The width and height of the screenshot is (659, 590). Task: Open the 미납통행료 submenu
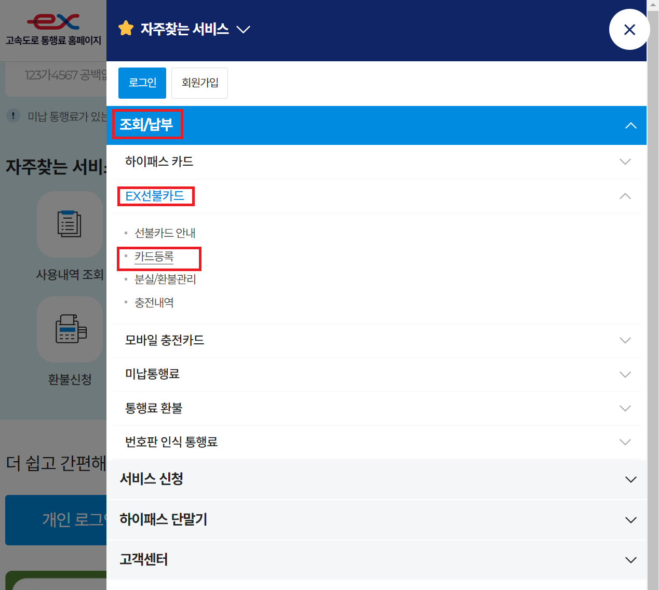click(152, 374)
